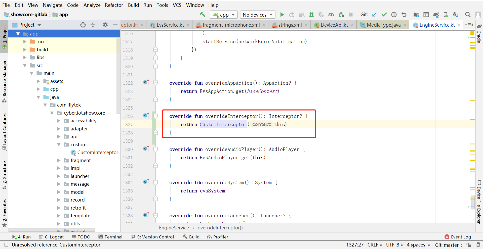The image size is (483, 249).
Task: Hide the Project panel with minus icon
Action: (115, 25)
